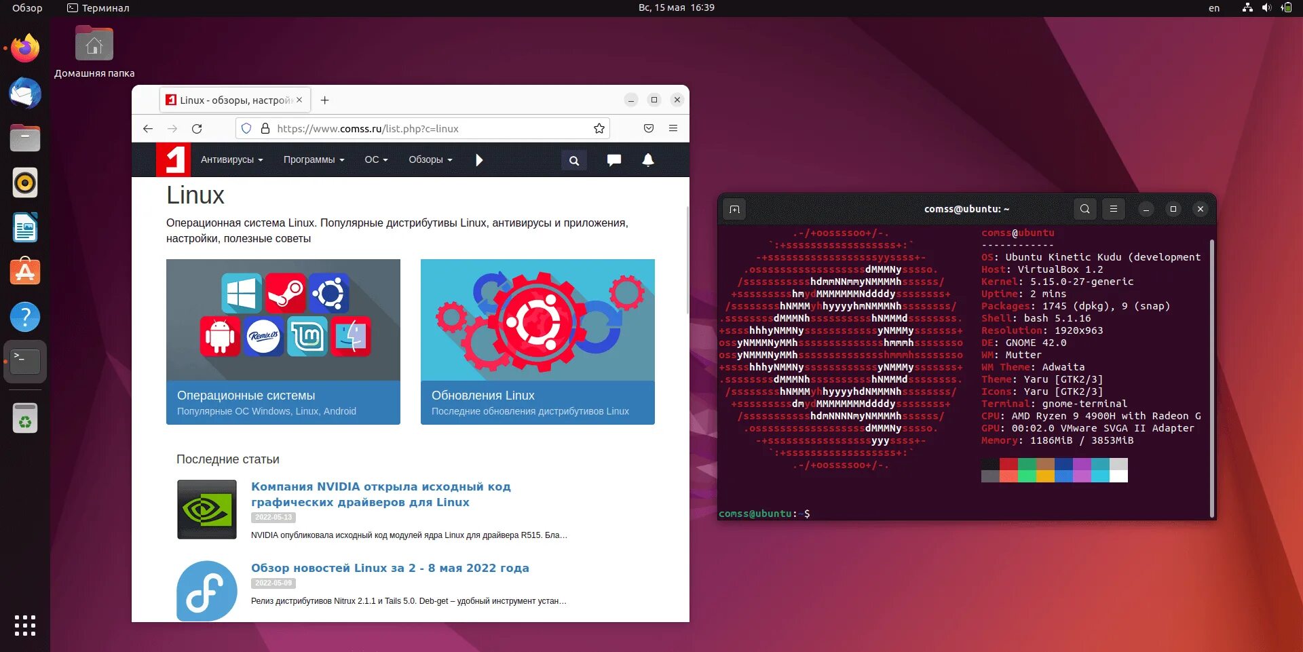Open the Help icon in the dock

25,317
